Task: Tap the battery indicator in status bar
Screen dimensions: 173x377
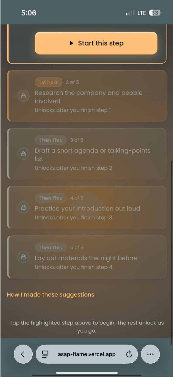Action: coord(156,13)
